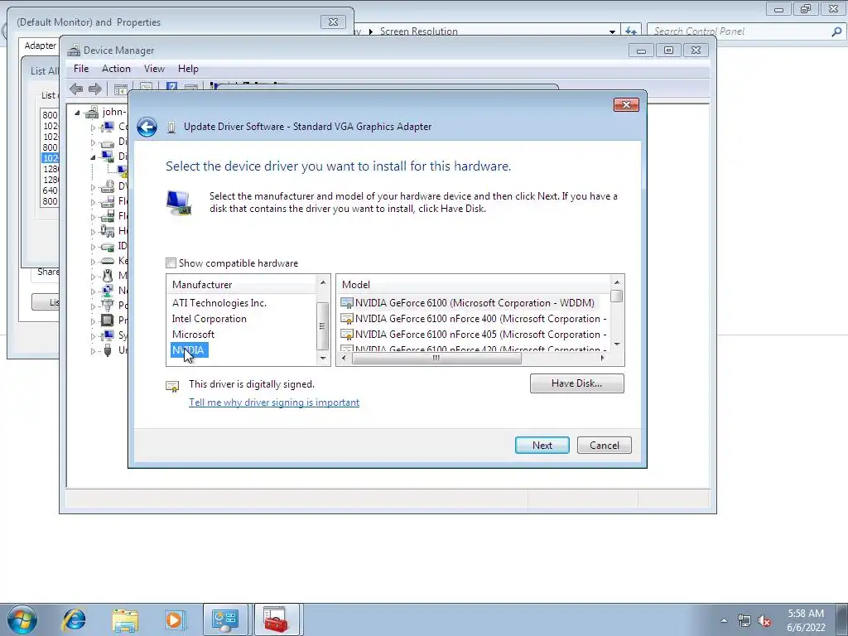Image resolution: width=848 pixels, height=636 pixels.
Task: Collapse the expanded display adapters node
Action: point(93,157)
